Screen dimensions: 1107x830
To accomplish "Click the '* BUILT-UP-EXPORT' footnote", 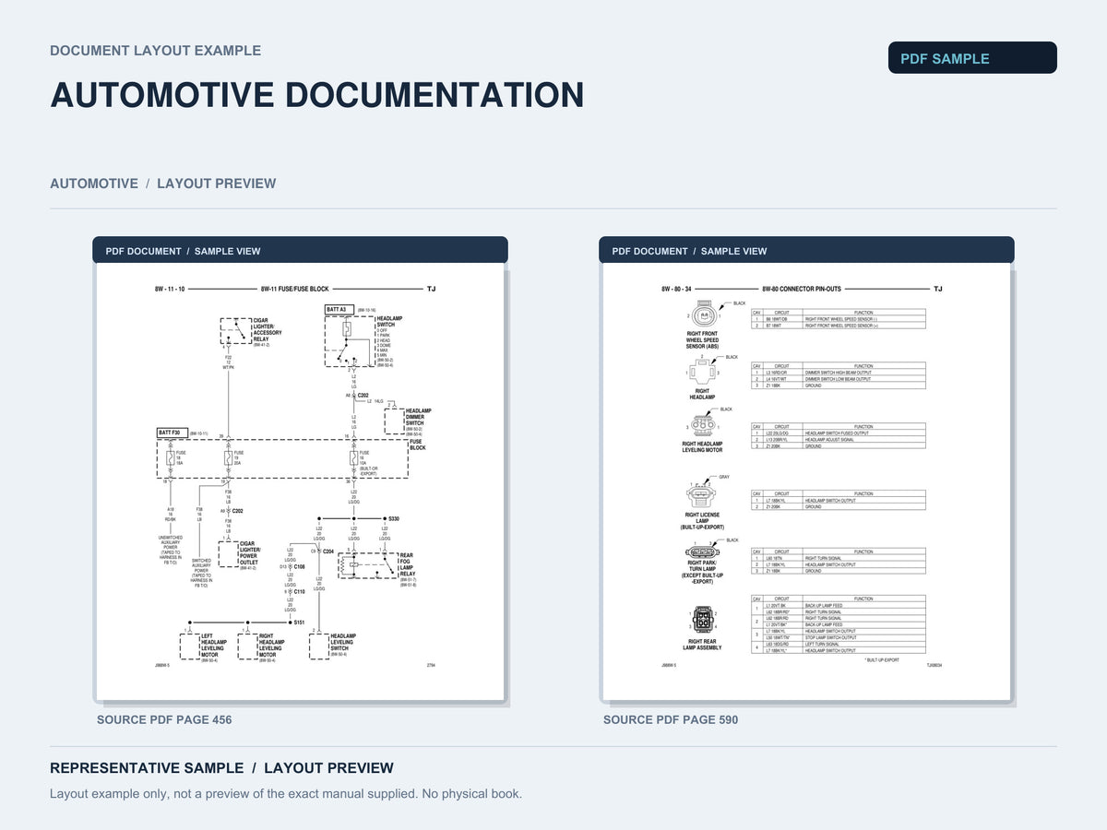I will pos(882,660).
